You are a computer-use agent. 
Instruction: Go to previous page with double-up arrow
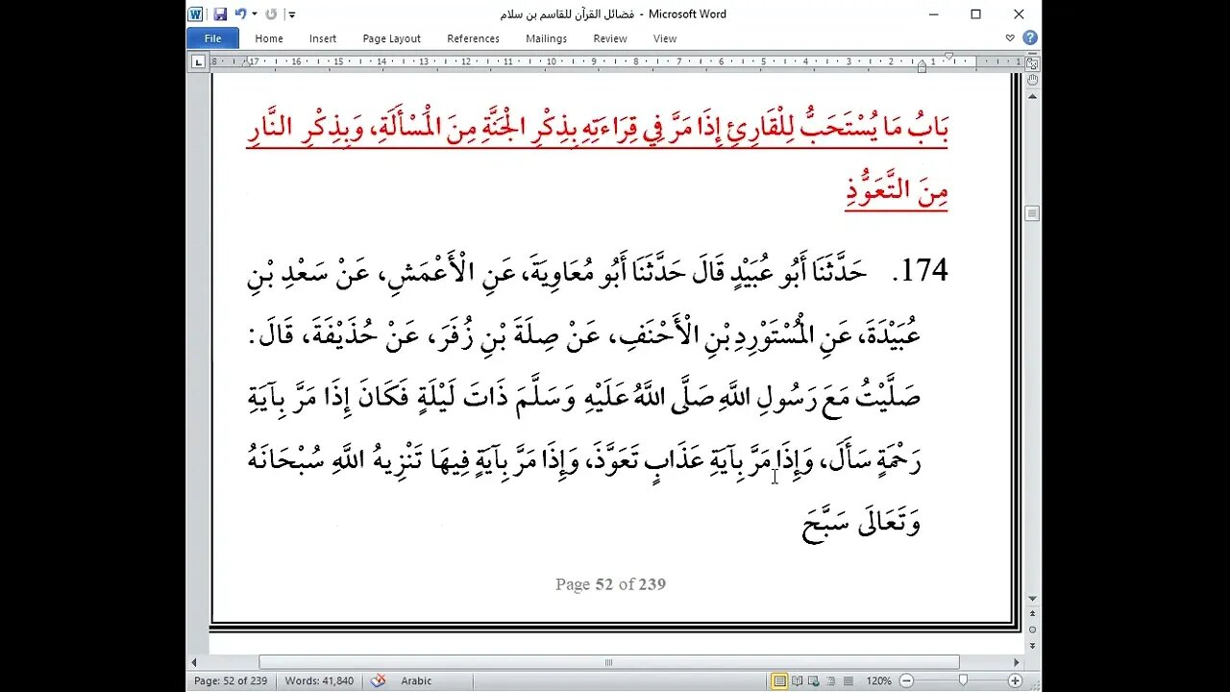click(1033, 615)
